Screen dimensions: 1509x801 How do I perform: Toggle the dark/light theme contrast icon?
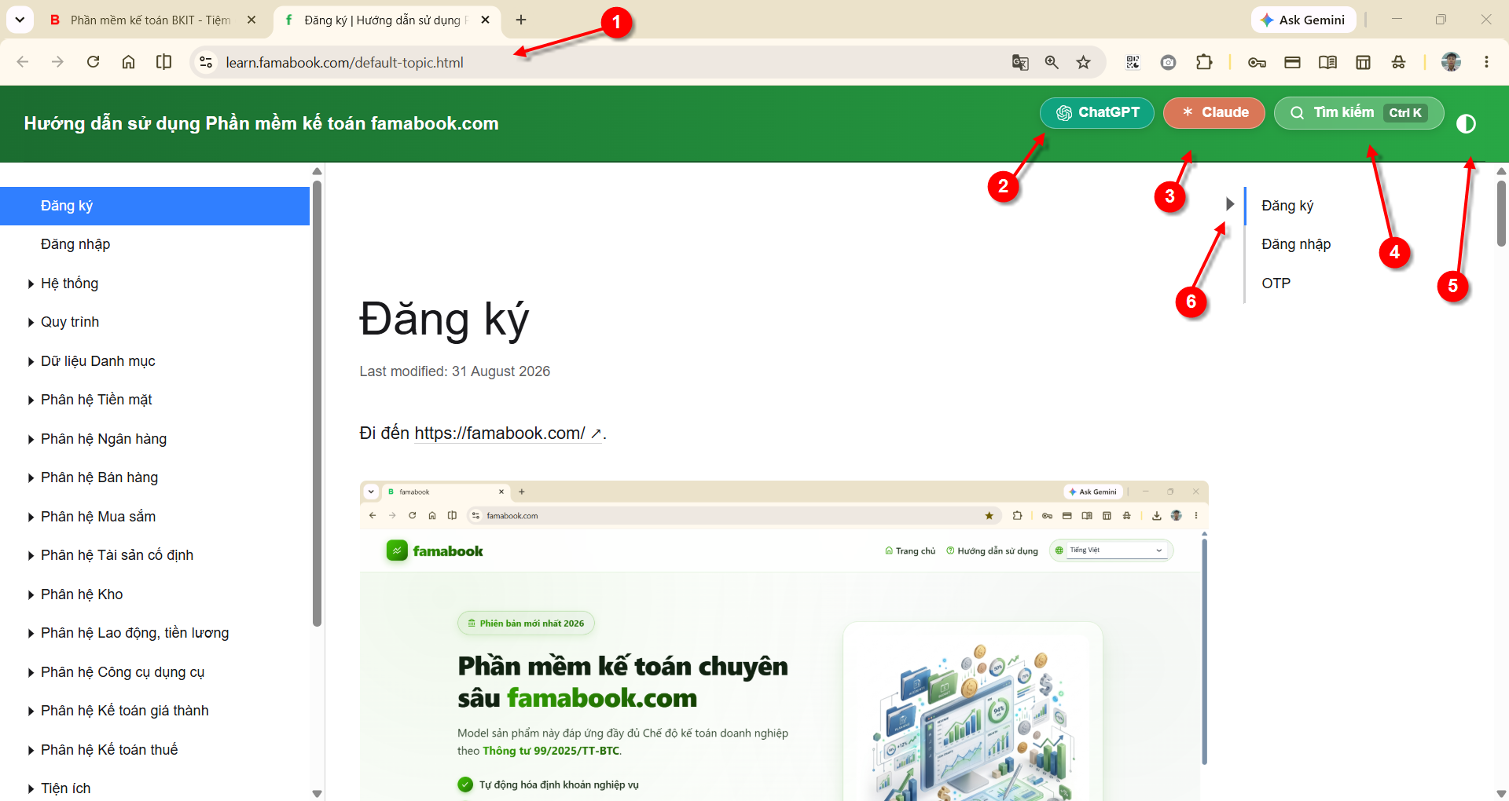pyautogui.click(x=1466, y=124)
